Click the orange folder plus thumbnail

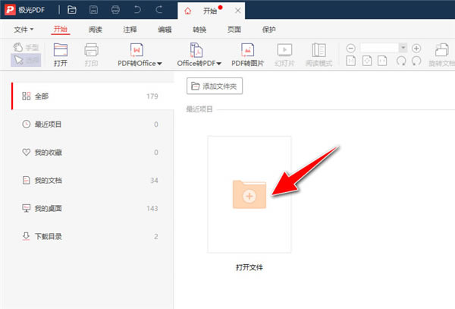249,194
